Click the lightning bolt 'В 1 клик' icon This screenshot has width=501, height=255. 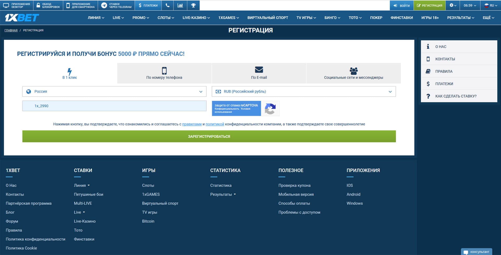click(69, 71)
